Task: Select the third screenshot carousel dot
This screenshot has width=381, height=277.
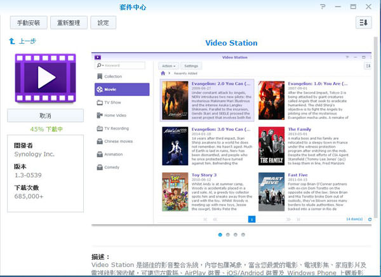Action: (x=236, y=234)
